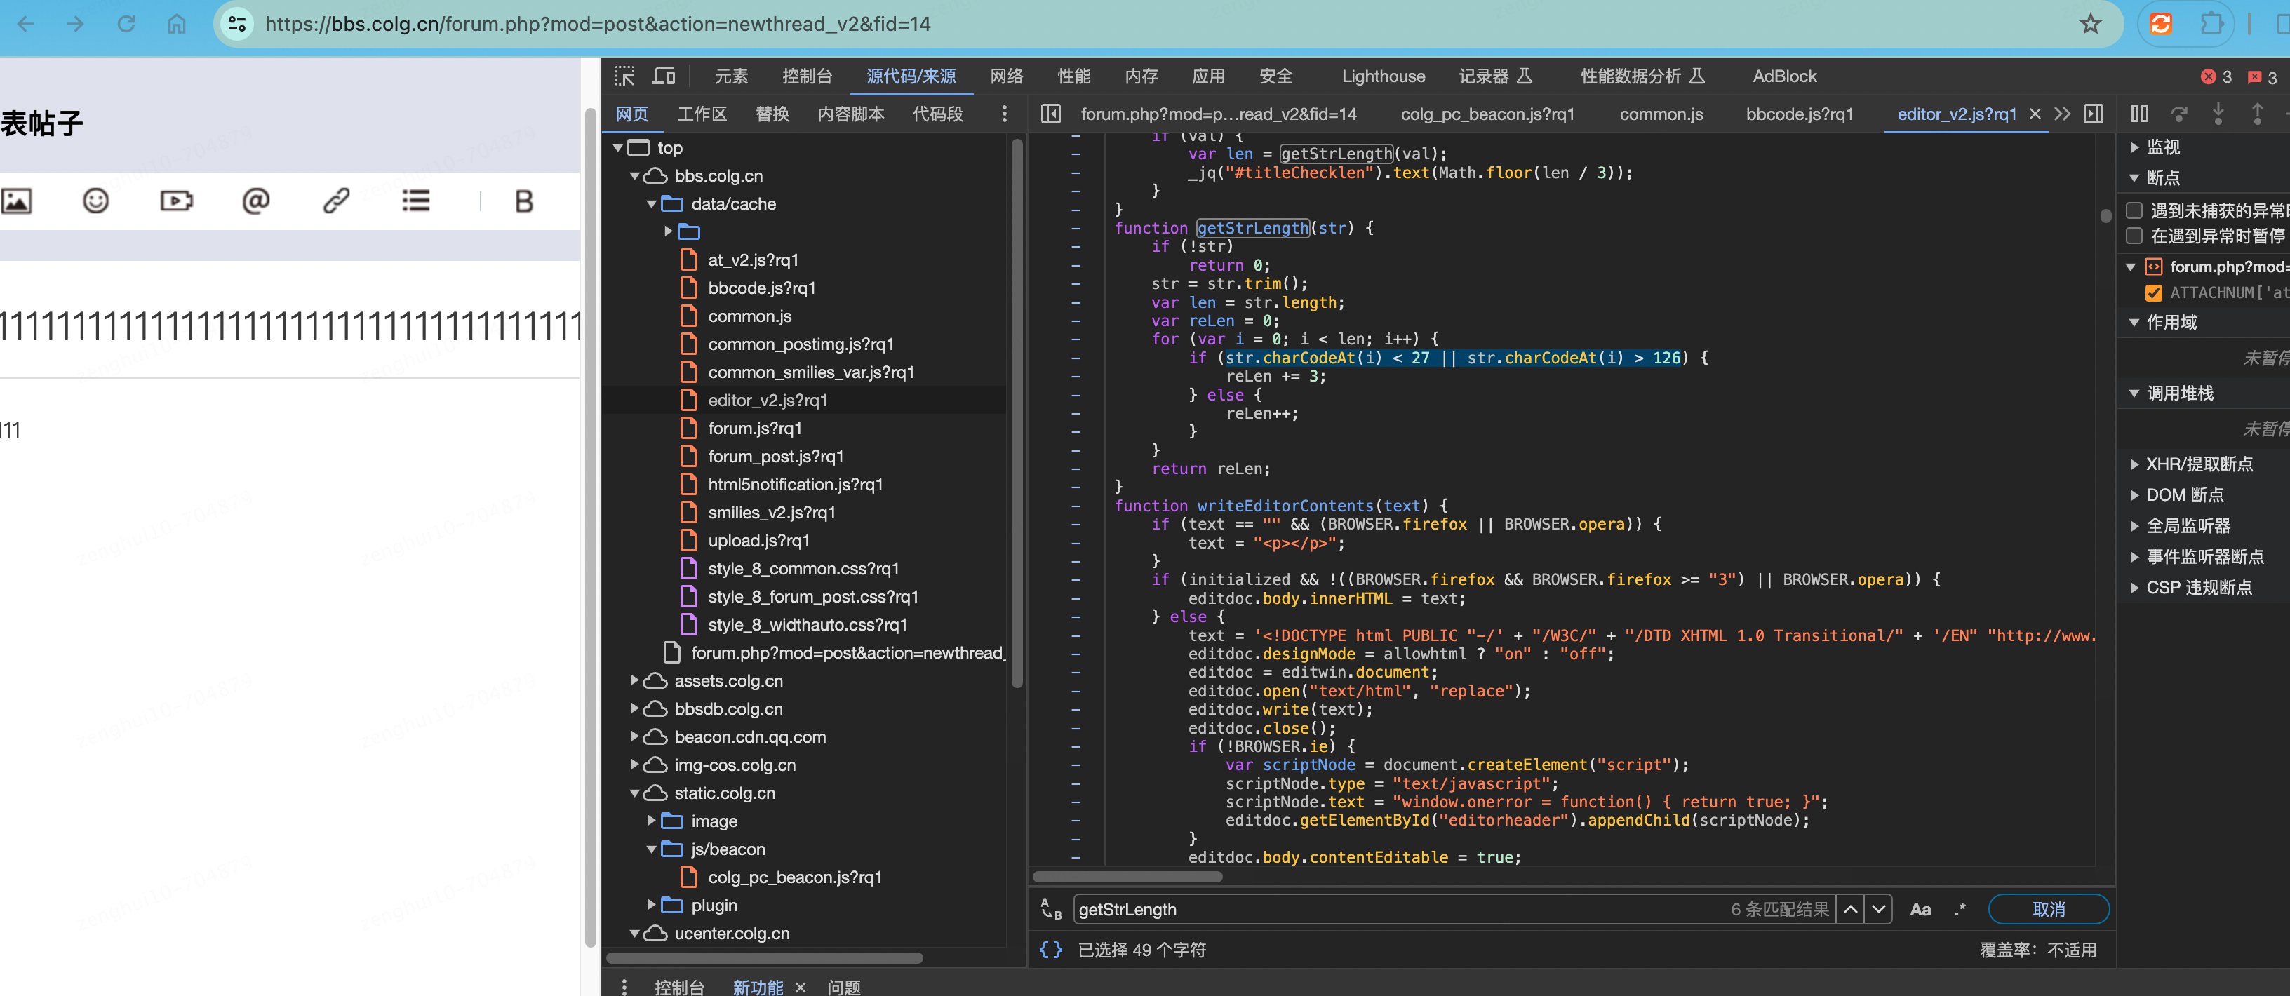Screen dimensions: 2290x996
Task: Click pretty-print braces icon in status bar
Action: click(1051, 950)
